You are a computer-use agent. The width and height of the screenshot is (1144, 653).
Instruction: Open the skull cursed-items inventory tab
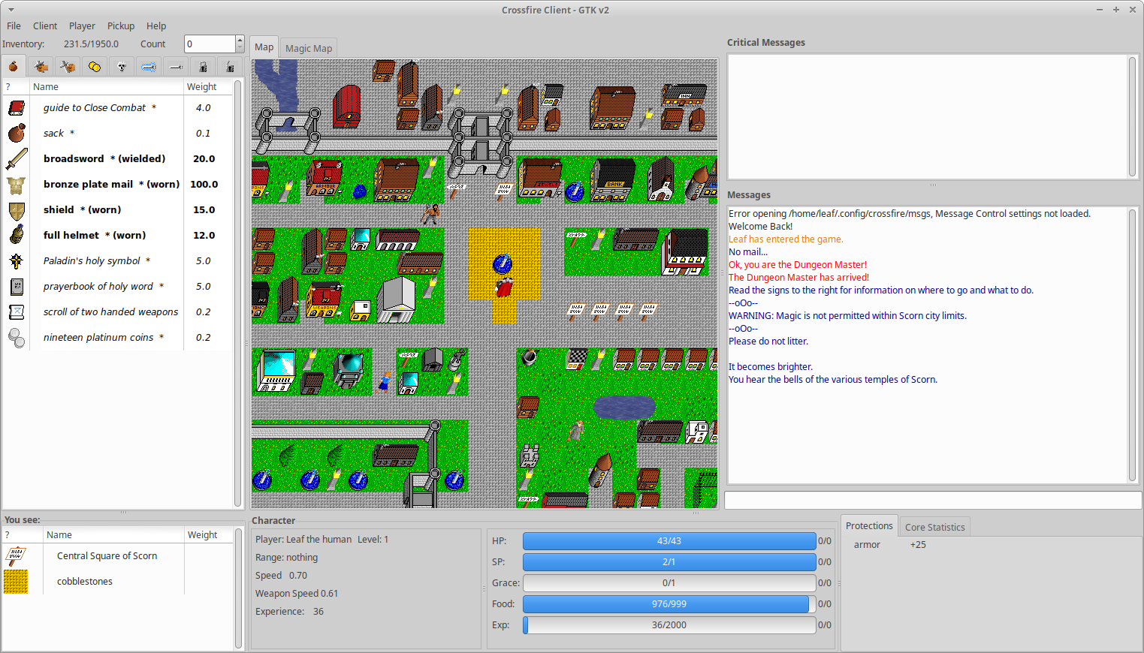(122, 67)
